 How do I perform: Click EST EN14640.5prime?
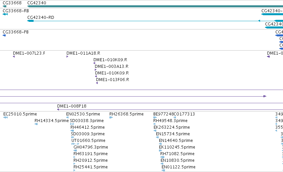176,140
